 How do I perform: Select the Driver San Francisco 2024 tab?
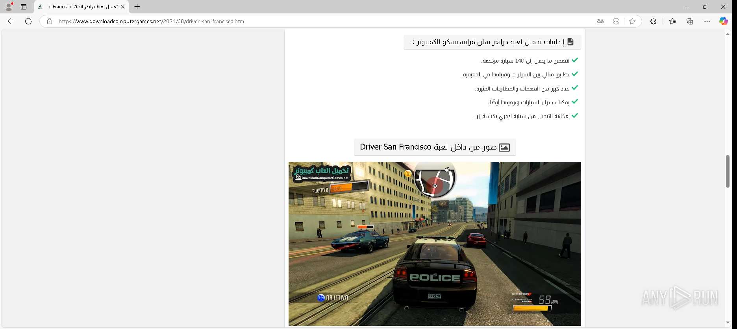click(x=82, y=7)
